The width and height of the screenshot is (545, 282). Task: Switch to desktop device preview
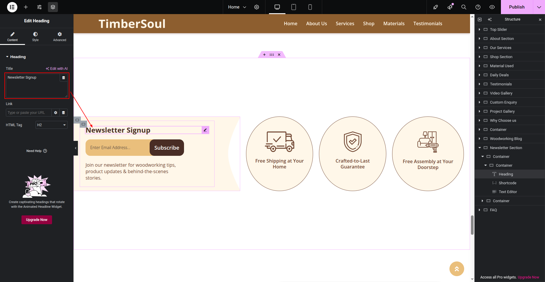277,7
